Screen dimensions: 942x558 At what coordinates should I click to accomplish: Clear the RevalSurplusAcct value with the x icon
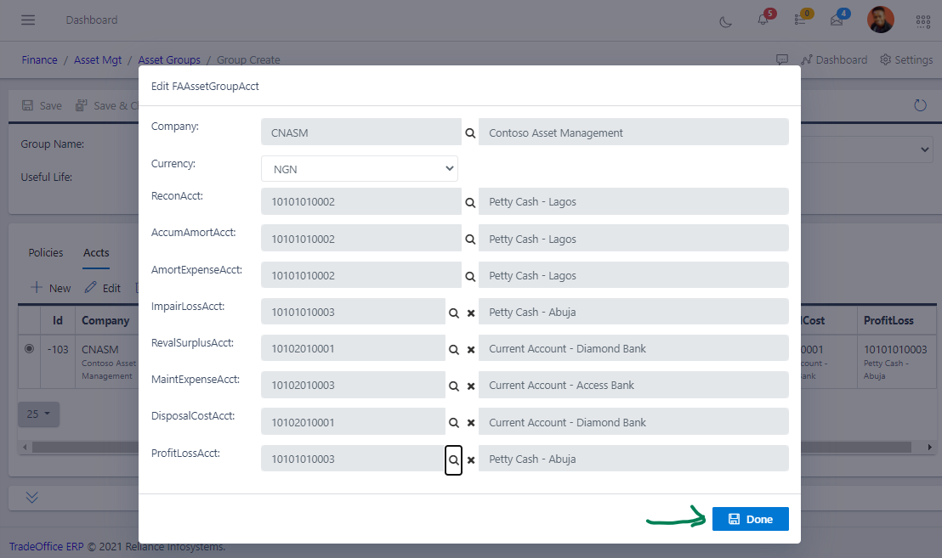[x=471, y=348]
